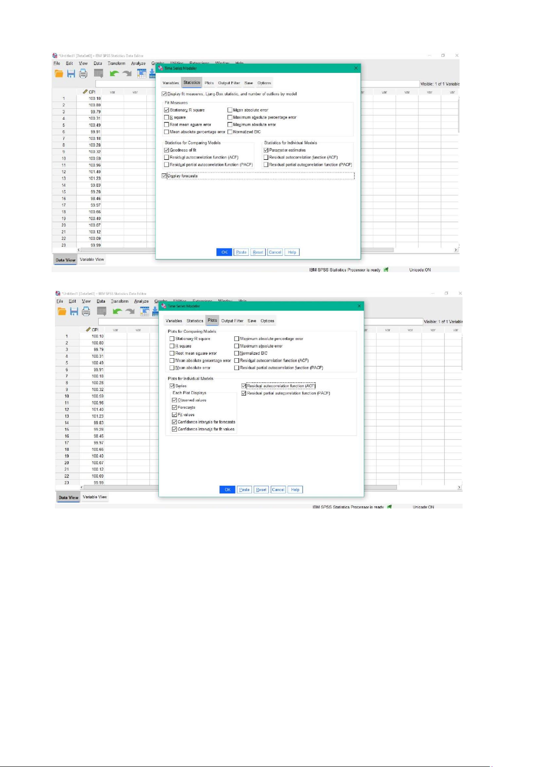The height and width of the screenshot is (767, 542).
Task: Open the File menu behind the Plots dialog
Action: [x=60, y=301]
